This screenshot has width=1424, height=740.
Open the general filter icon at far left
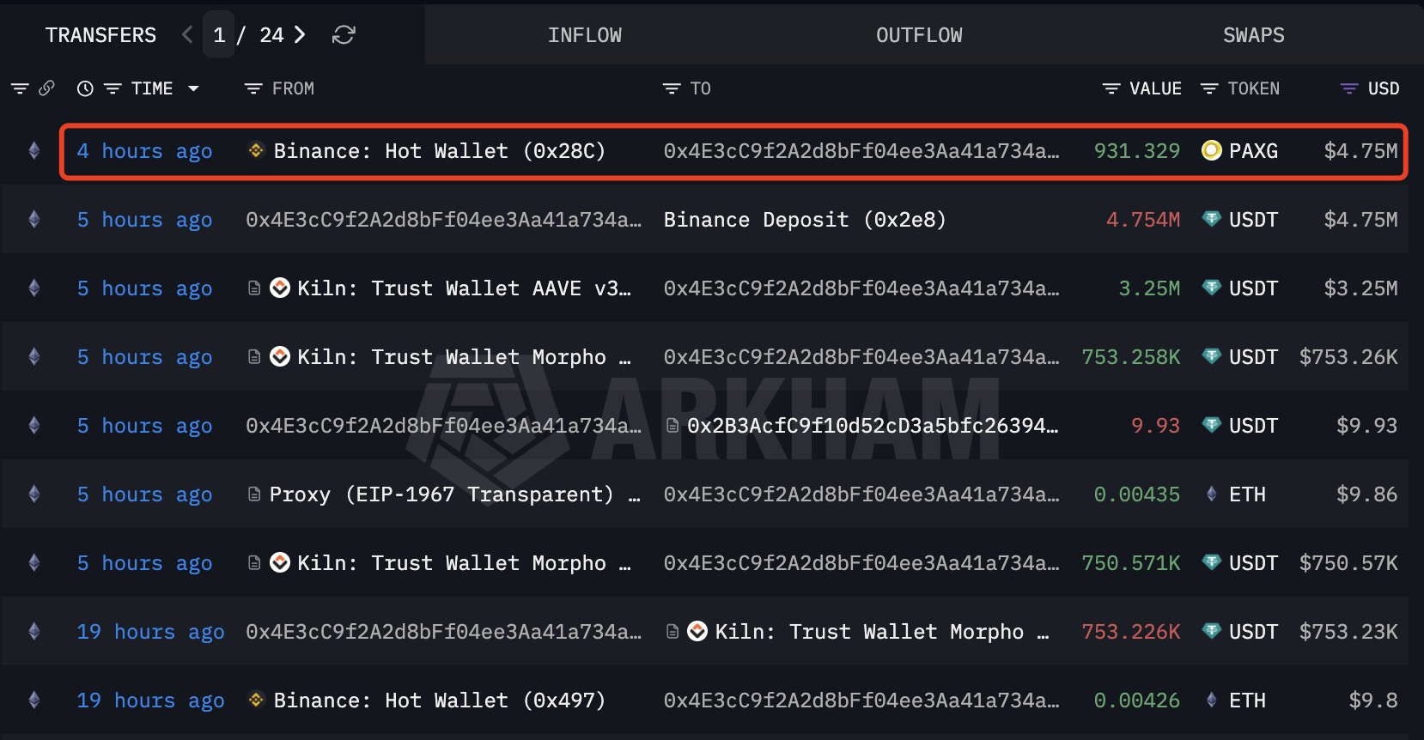20,88
